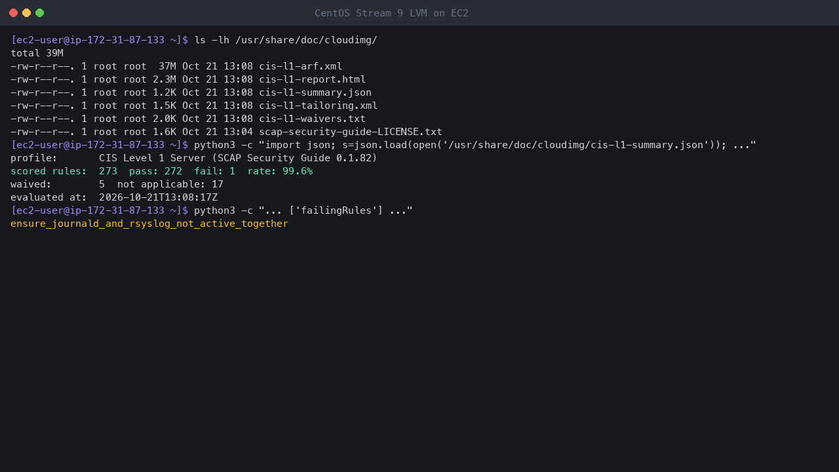The height and width of the screenshot is (472, 839).
Task: Click the 'profile:' label
Action: click(34, 158)
